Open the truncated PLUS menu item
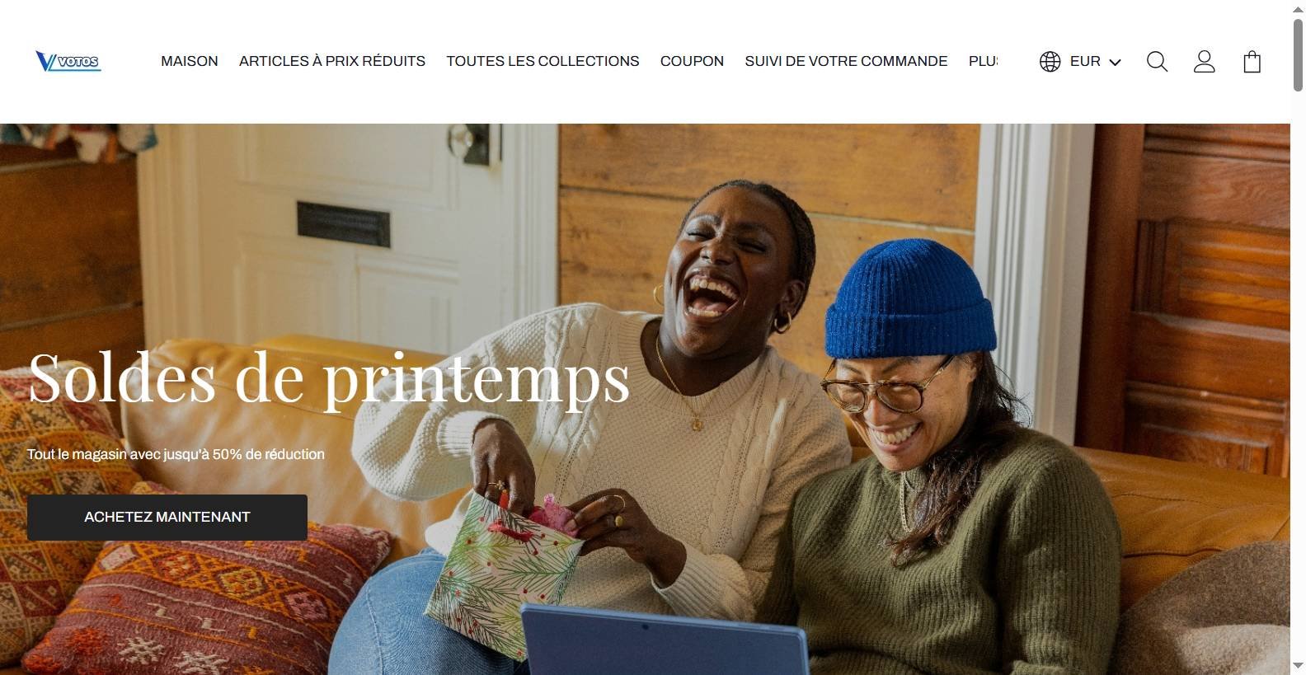Viewport: 1306px width, 675px height. pyautogui.click(x=983, y=62)
